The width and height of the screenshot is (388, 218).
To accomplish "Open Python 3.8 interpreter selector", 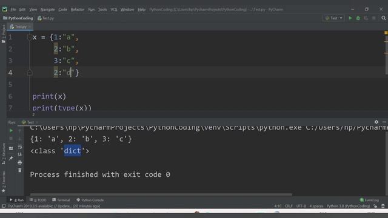I will coord(348,206).
